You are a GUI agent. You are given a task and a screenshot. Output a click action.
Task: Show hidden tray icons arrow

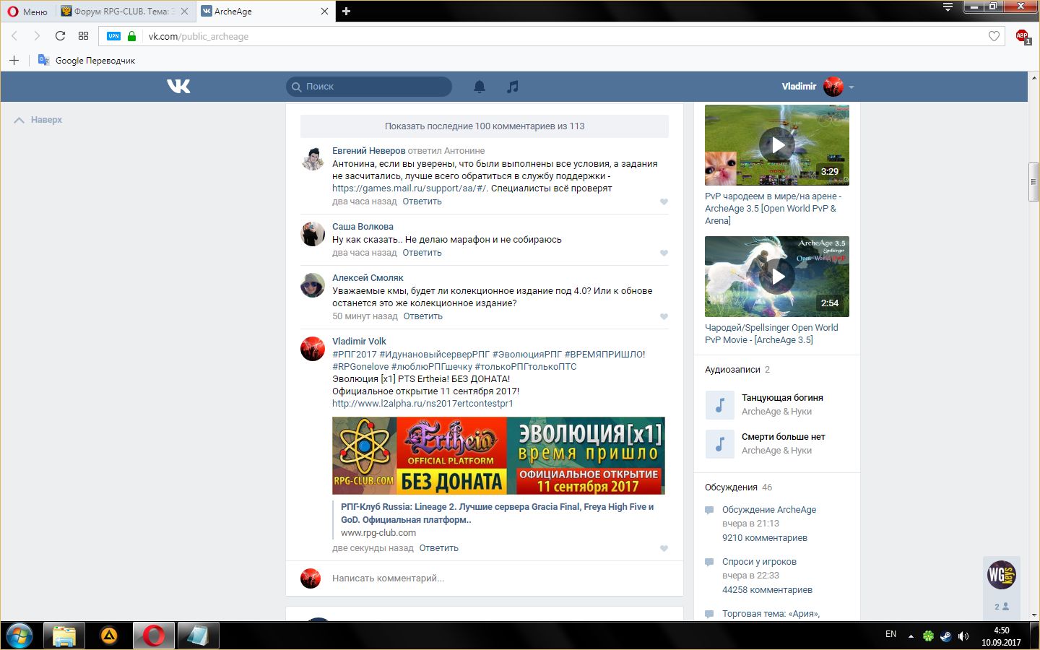click(911, 636)
